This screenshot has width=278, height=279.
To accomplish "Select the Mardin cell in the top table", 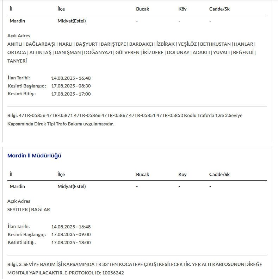I will click(17, 21).
